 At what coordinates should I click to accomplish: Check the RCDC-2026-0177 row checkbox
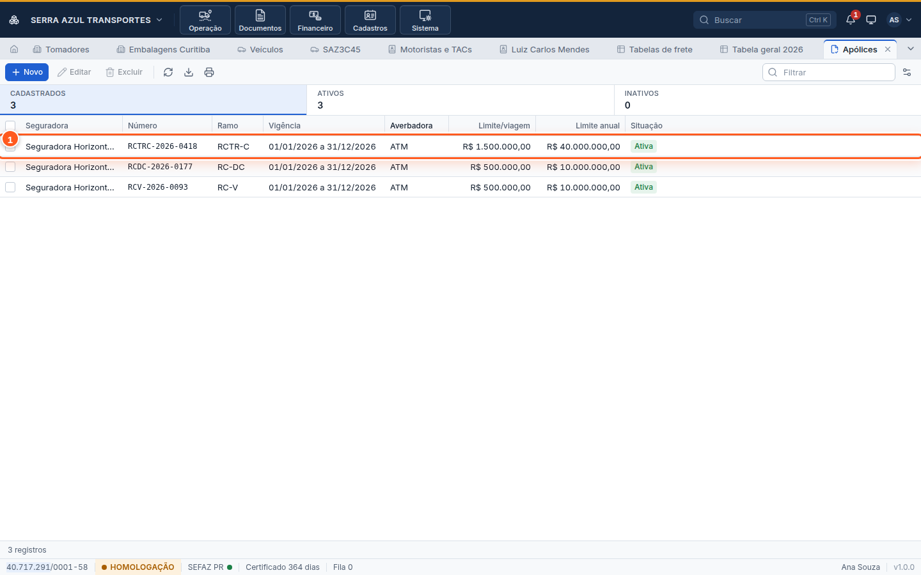click(10, 167)
